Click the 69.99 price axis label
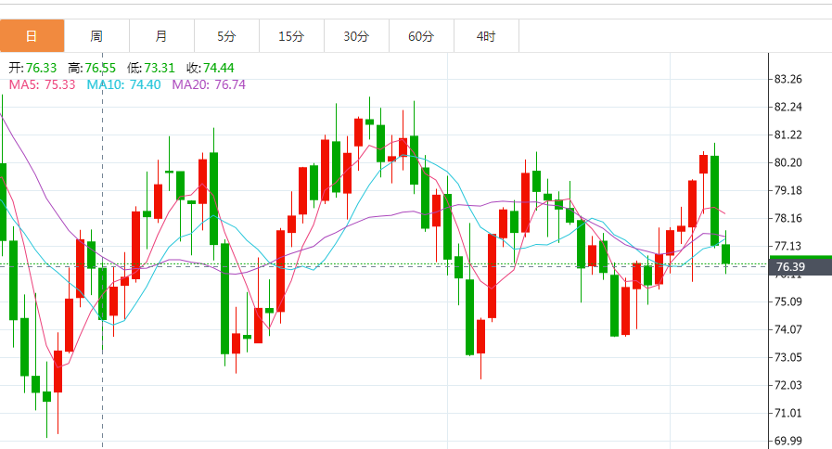Image resolution: width=832 pixels, height=449 pixels. 787,441
